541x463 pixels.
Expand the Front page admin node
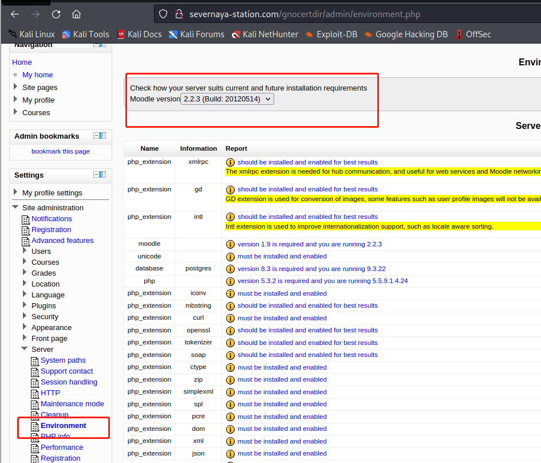(x=25, y=338)
